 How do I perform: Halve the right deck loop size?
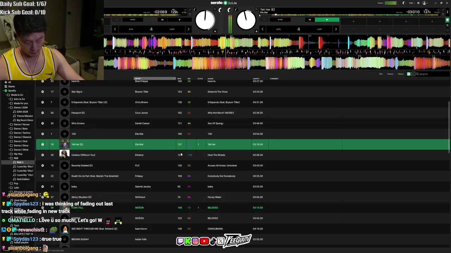pos(262,29)
